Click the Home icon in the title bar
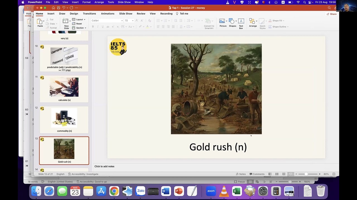Viewport: 357px width, 200px height. pos(53,8)
